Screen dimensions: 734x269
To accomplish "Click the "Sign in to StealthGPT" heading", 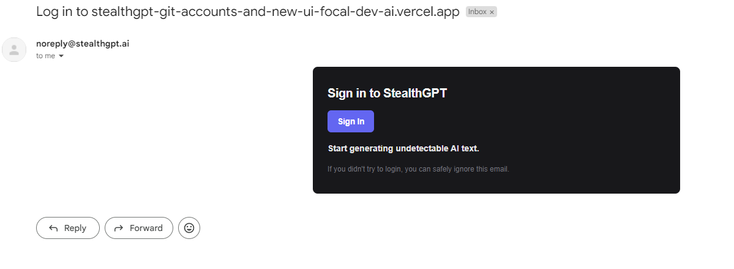I will click(387, 93).
